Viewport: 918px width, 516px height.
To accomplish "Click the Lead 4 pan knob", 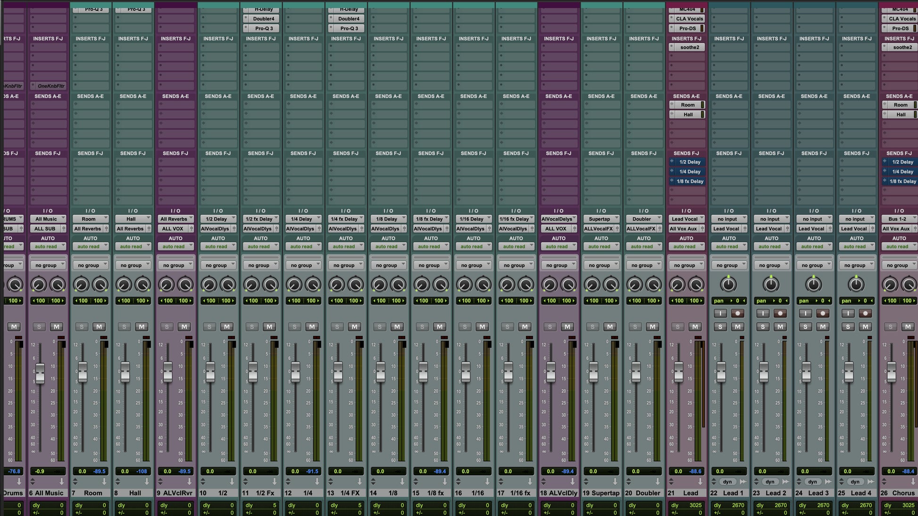I will tap(856, 284).
